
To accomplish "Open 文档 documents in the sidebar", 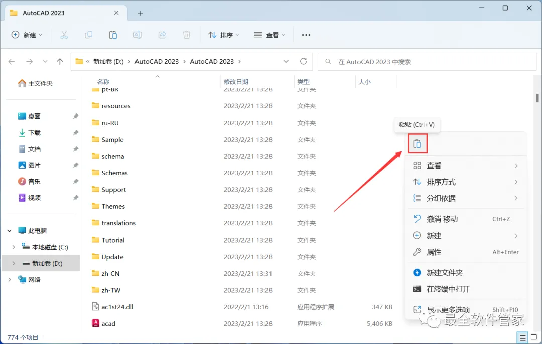I will (30, 149).
